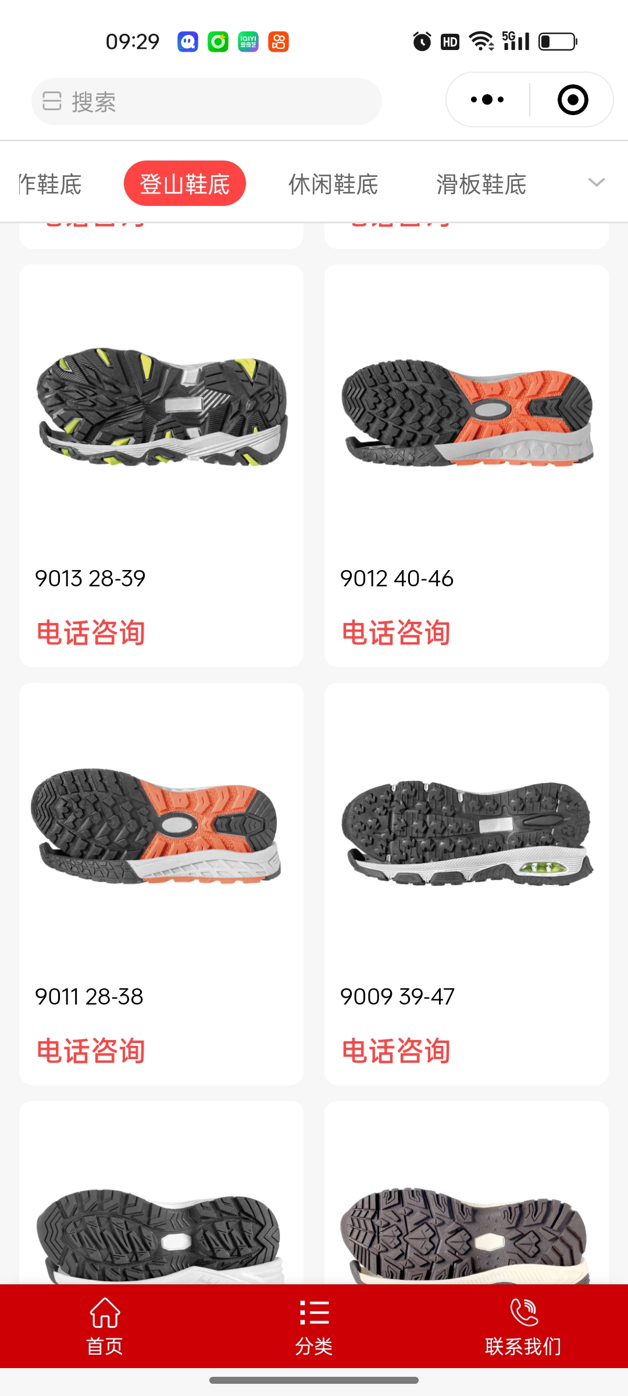Switch to the 滑板鞋底 tab
628x1396 pixels.
[x=481, y=184]
